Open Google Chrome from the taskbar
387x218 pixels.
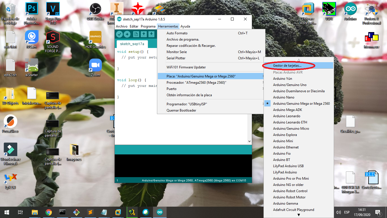pos(49,212)
